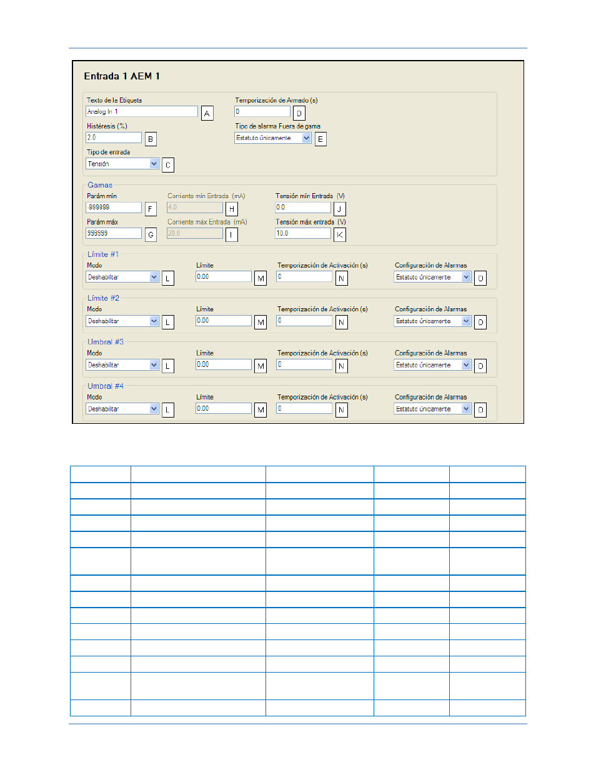596x772 pixels.
Task: Click the Parám mín input field
Action: tap(114, 208)
